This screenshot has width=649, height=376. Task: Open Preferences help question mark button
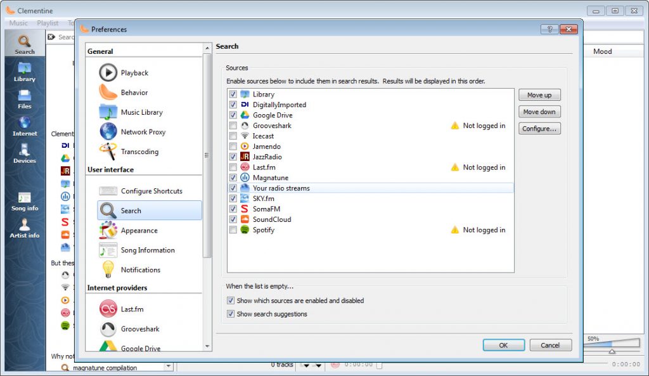point(549,29)
